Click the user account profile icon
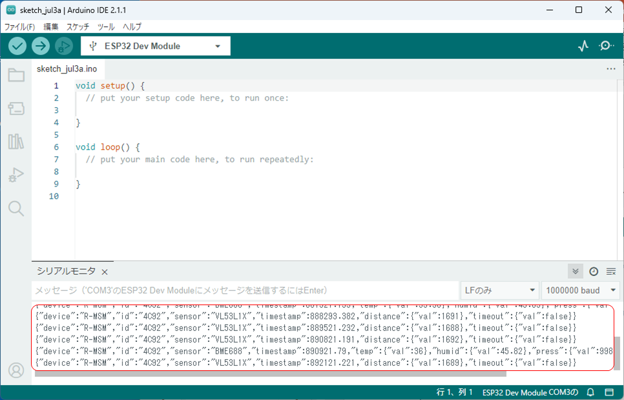 point(16,370)
